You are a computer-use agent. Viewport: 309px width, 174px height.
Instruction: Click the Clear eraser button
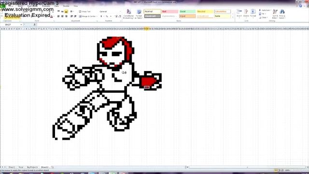[x=263, y=17]
